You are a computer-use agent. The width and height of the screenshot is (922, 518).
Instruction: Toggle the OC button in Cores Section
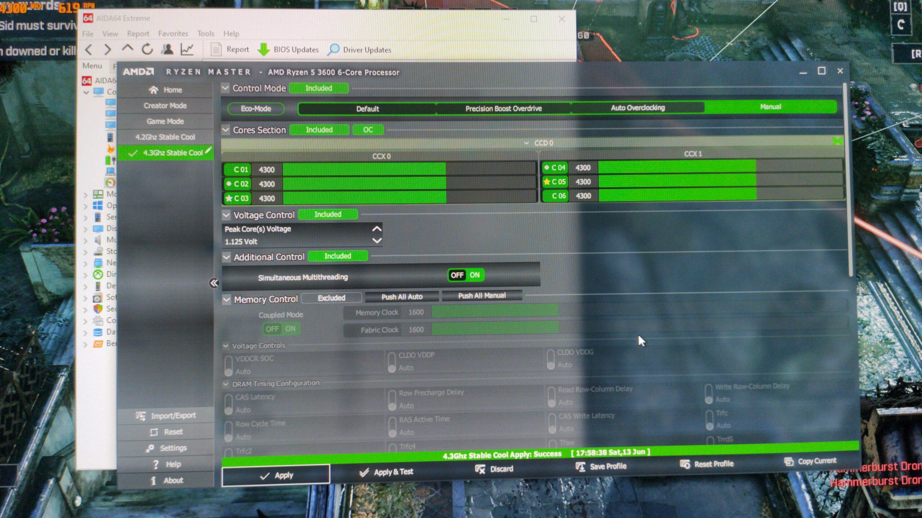(x=368, y=129)
